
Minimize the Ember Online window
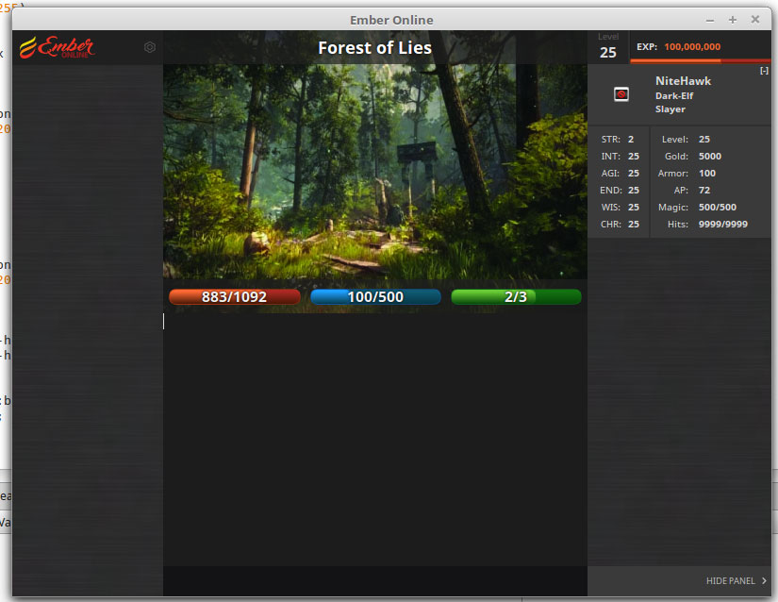click(x=709, y=20)
